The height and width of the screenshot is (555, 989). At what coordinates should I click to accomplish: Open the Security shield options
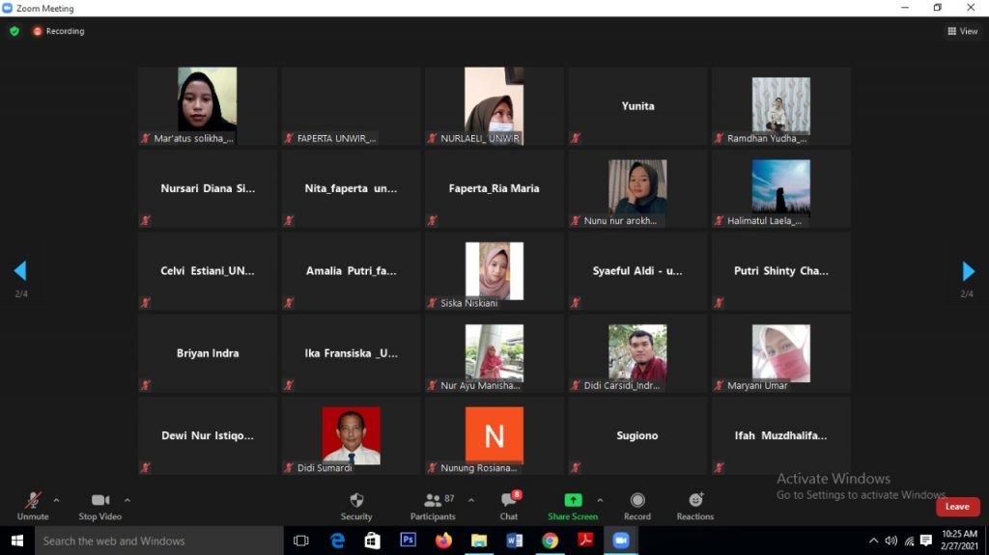(x=356, y=500)
